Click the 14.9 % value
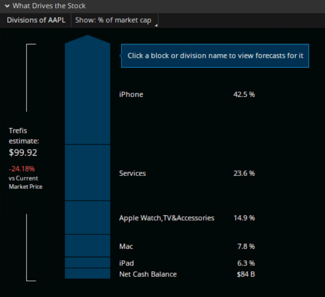 244,218
